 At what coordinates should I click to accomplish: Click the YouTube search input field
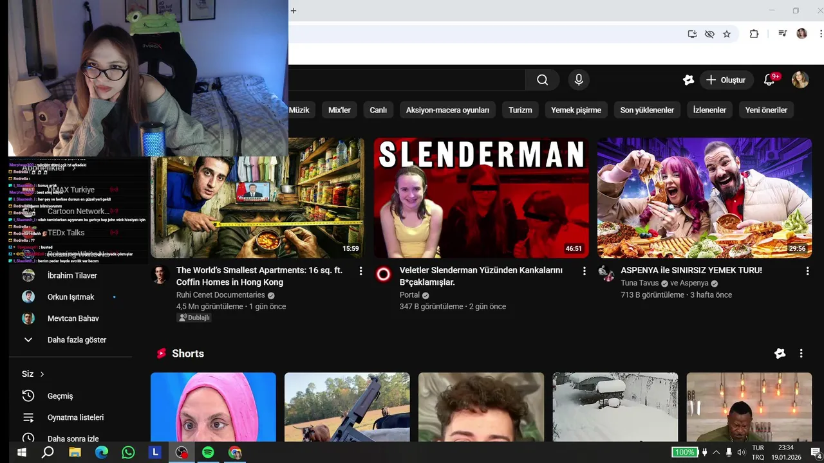(x=407, y=80)
